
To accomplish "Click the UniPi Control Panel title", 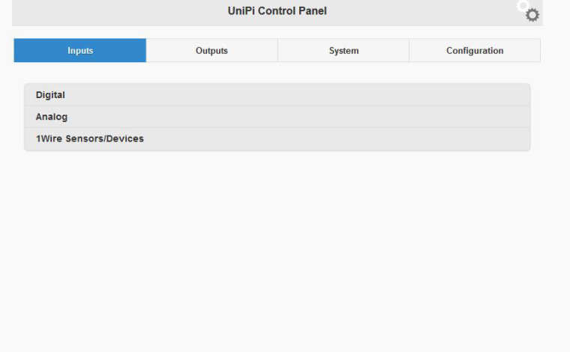I will pos(277,11).
